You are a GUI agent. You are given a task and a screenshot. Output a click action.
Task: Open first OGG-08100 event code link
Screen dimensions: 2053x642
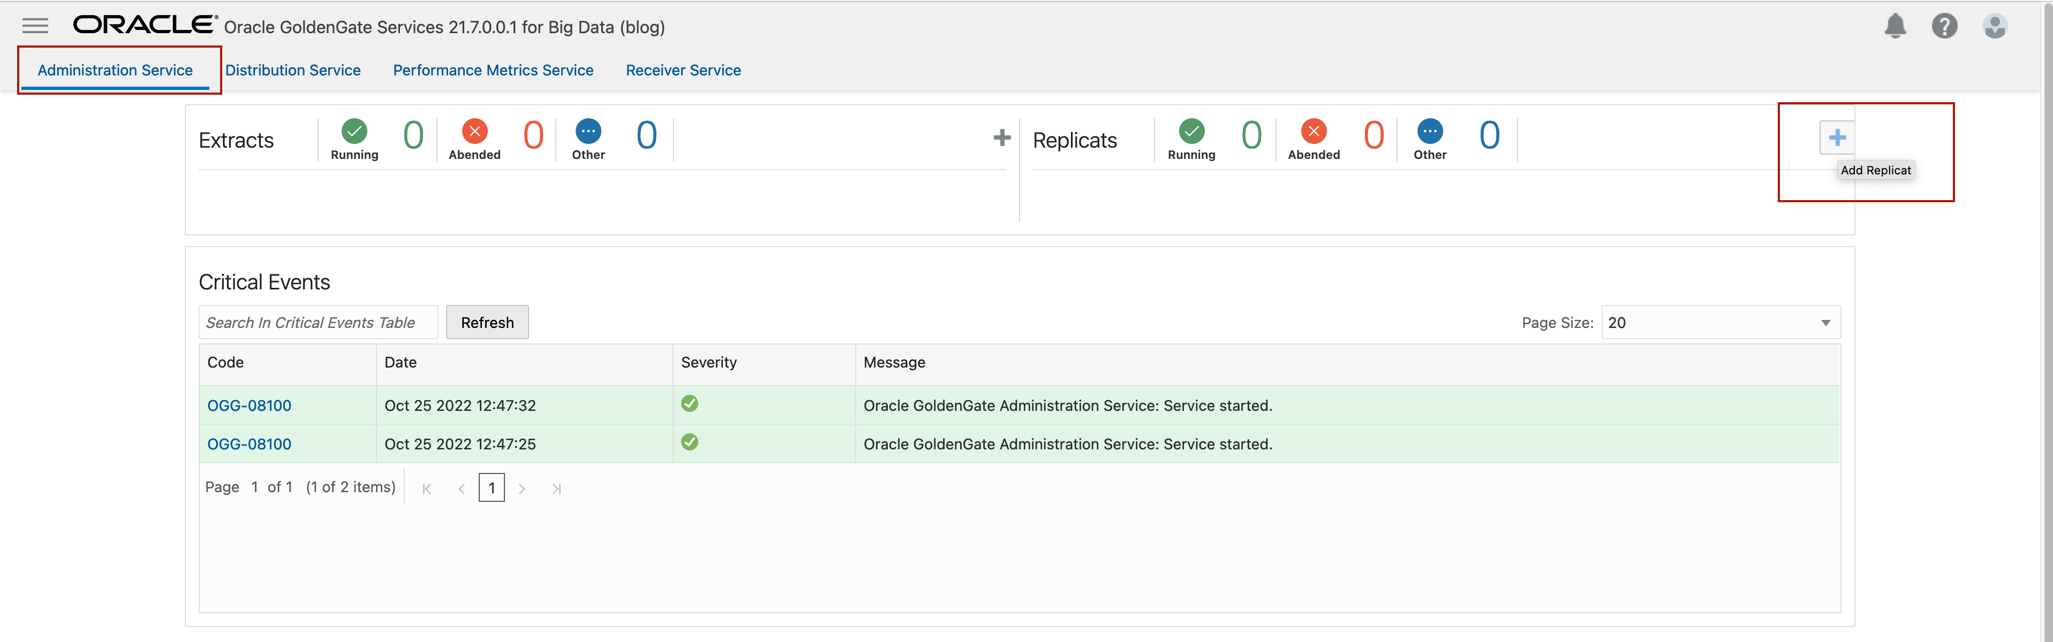248,406
